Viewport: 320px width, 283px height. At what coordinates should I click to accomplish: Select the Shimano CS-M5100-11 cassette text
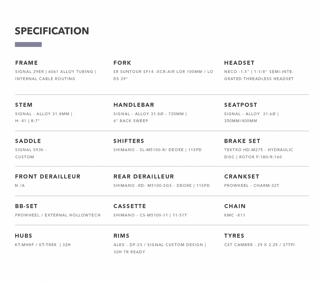pos(150,215)
